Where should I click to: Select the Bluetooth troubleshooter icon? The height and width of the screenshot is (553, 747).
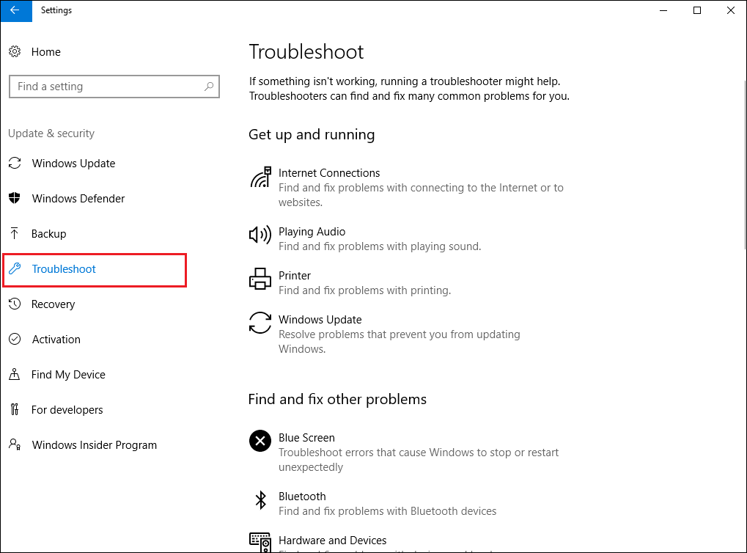click(260, 499)
